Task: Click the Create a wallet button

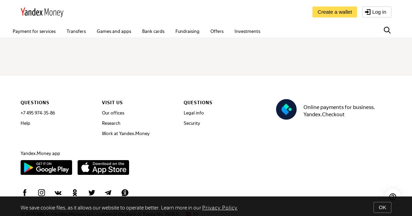Action: click(335, 12)
